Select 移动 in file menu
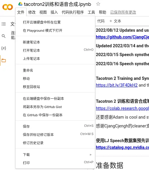 tap(55, 79)
